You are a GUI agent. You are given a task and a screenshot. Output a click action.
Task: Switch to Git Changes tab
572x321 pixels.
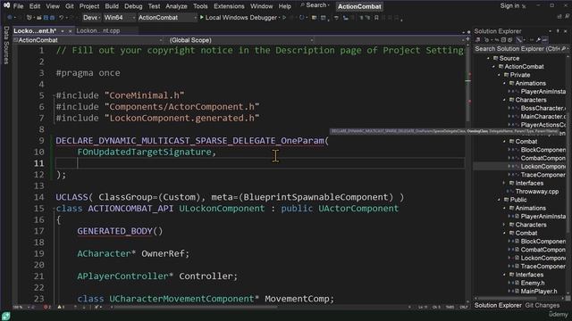click(542, 305)
